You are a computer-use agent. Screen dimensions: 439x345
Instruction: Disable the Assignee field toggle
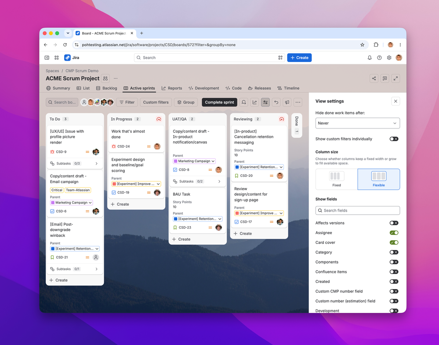click(x=394, y=233)
